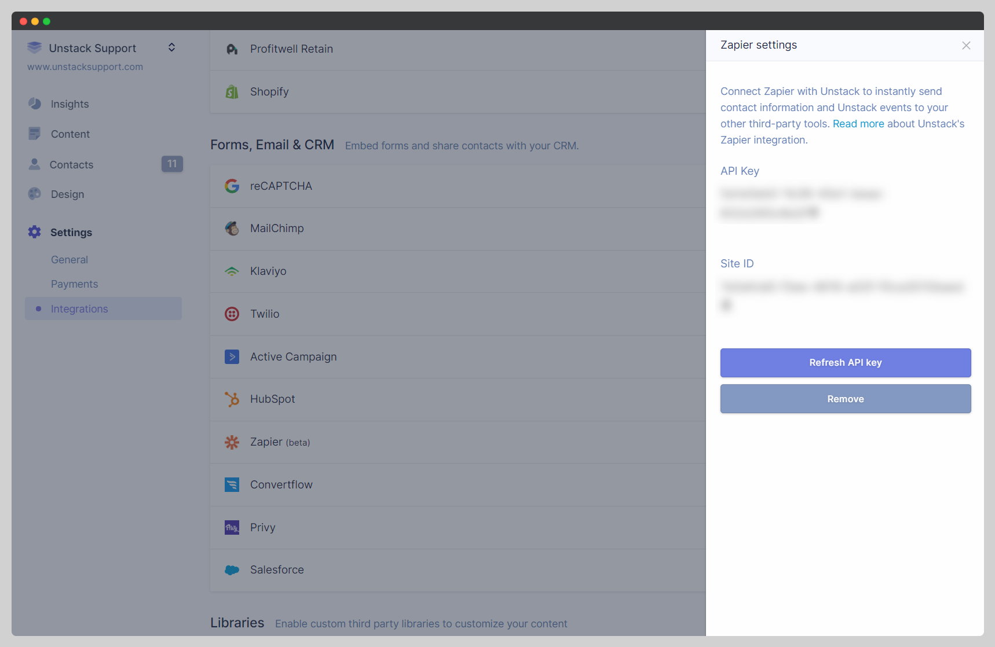Image resolution: width=995 pixels, height=647 pixels.
Task: Open the Read more link
Action: 858,123
